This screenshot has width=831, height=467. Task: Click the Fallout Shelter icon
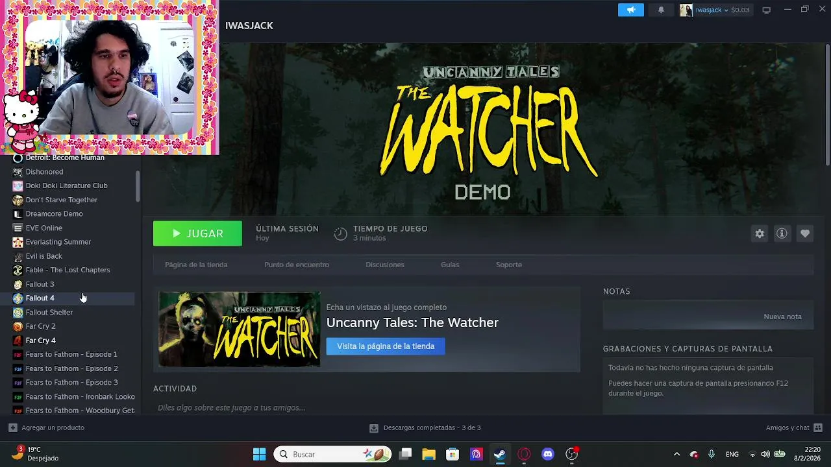click(x=18, y=312)
